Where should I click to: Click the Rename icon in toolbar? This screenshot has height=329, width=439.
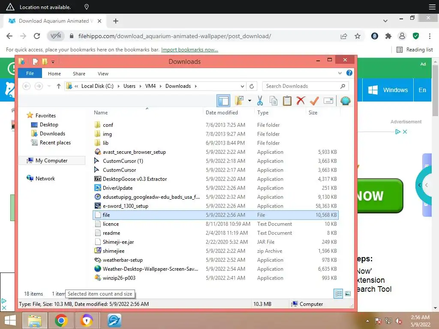pyautogui.click(x=328, y=101)
